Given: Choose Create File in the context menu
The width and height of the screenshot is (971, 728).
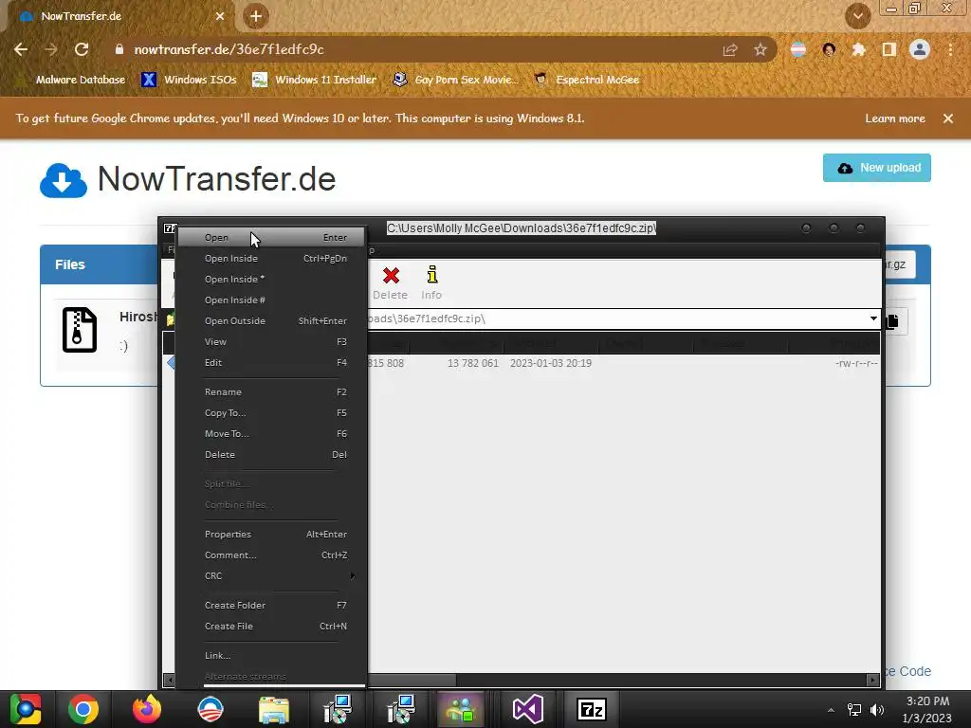Looking at the screenshot, I should pos(271,626).
